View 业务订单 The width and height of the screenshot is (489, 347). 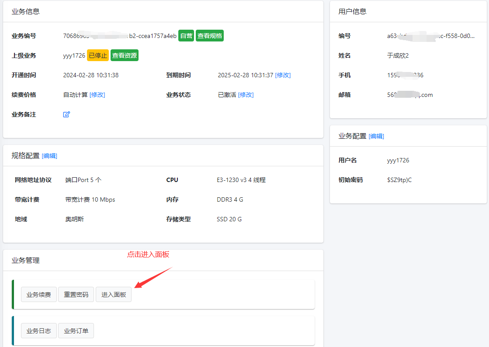click(x=76, y=331)
